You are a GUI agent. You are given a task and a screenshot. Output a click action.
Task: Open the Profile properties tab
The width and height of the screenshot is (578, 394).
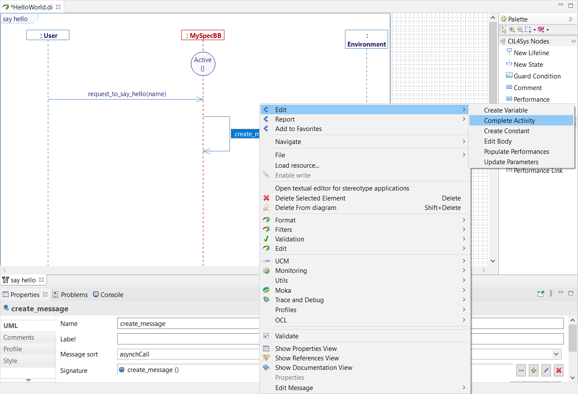tap(28, 349)
